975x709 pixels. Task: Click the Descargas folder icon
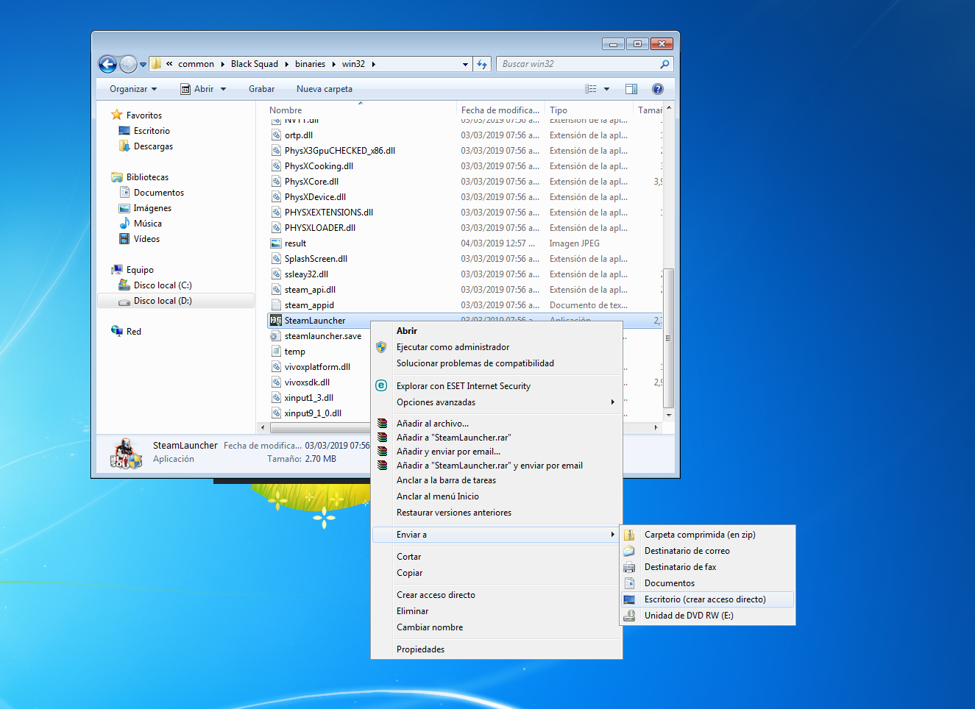point(124,146)
